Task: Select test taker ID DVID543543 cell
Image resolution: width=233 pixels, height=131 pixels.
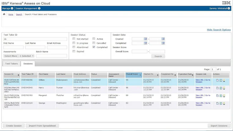Action: click(x=29, y=90)
